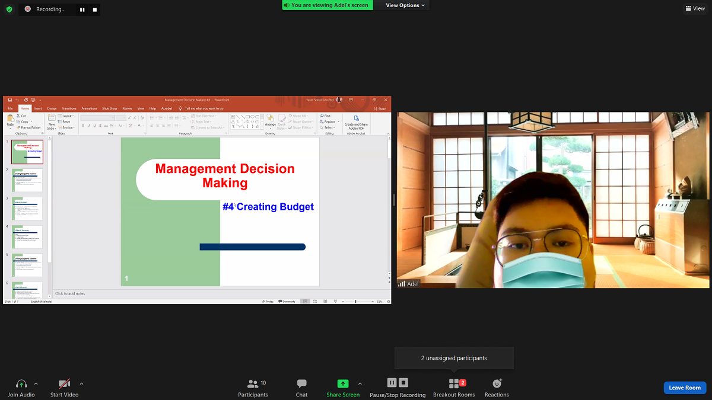Open the Reactions menu
The image size is (712, 400).
tap(497, 388)
